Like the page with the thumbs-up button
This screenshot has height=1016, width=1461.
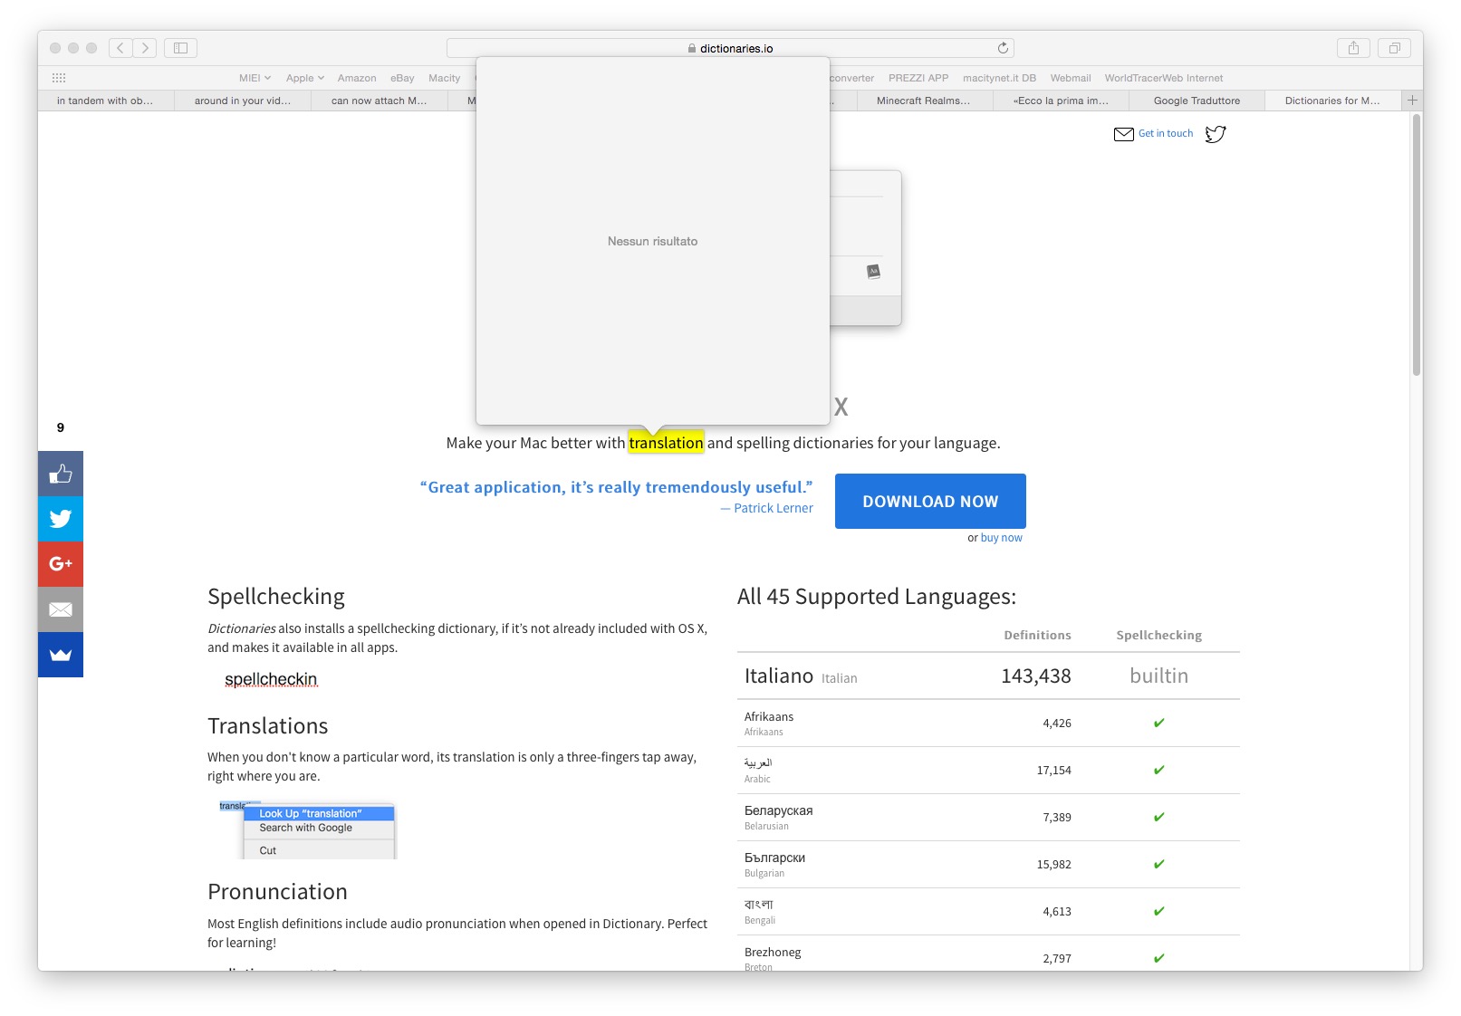(61, 474)
